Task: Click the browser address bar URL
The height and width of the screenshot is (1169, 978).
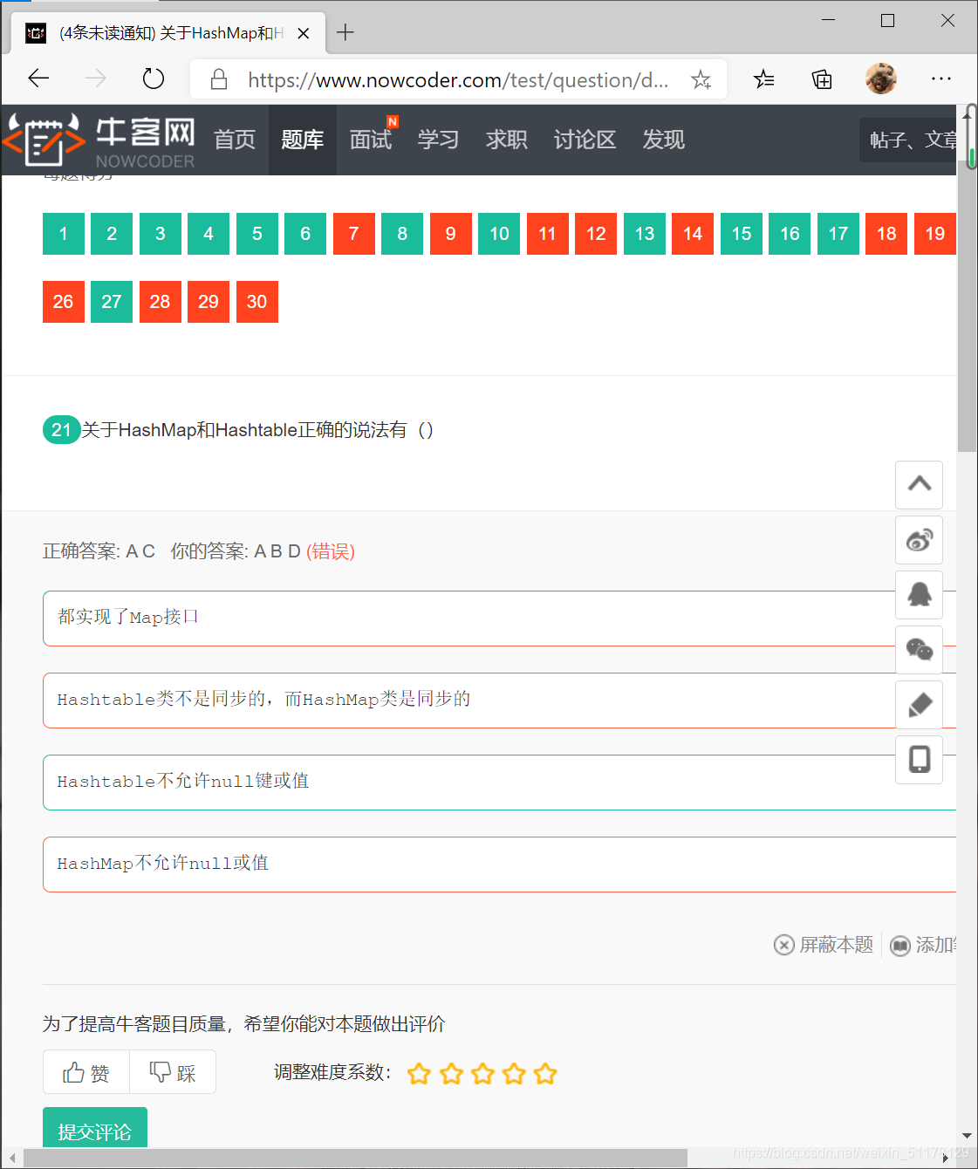Action: (x=458, y=80)
